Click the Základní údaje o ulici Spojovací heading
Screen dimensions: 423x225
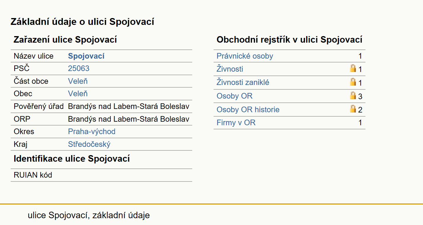pos(82,22)
